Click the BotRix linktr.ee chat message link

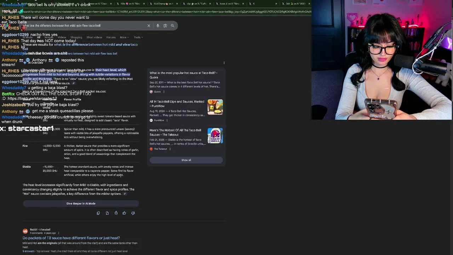32,99
